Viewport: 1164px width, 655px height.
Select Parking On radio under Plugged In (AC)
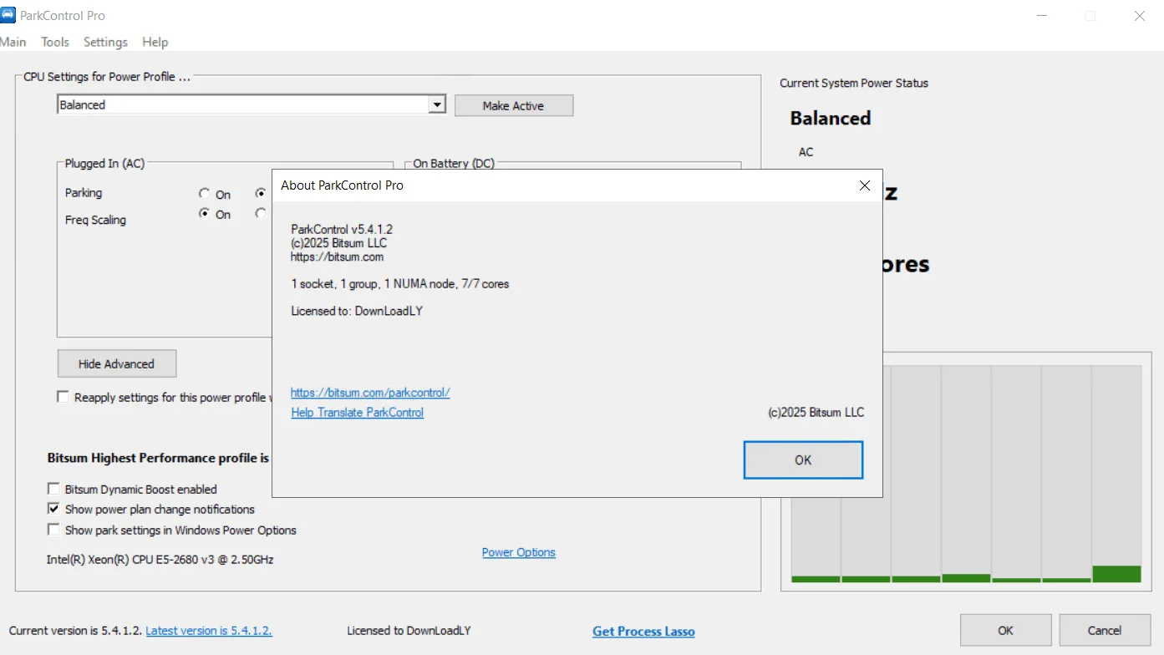click(205, 194)
